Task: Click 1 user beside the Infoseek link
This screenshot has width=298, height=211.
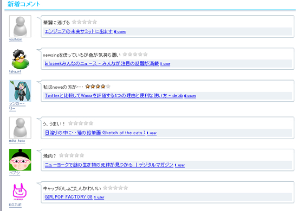Action: pos(165,64)
